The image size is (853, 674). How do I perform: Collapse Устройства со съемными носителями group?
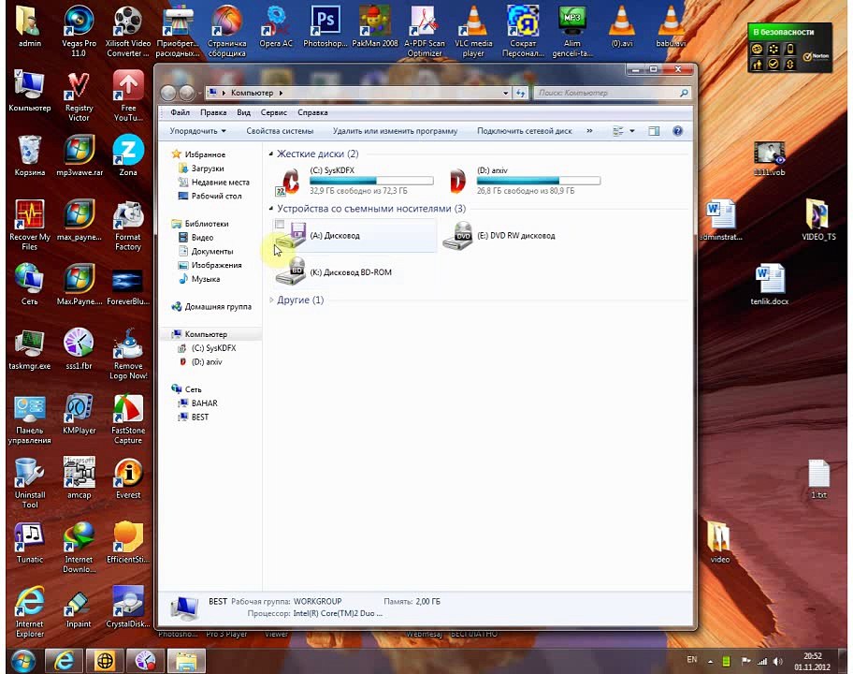[271, 209]
